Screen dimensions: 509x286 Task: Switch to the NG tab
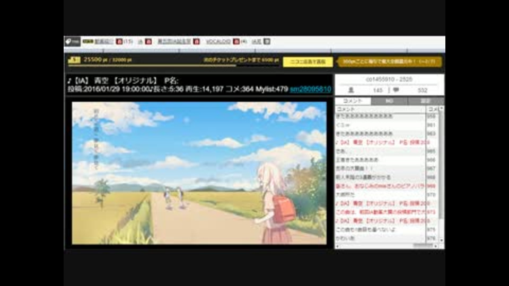(389, 101)
